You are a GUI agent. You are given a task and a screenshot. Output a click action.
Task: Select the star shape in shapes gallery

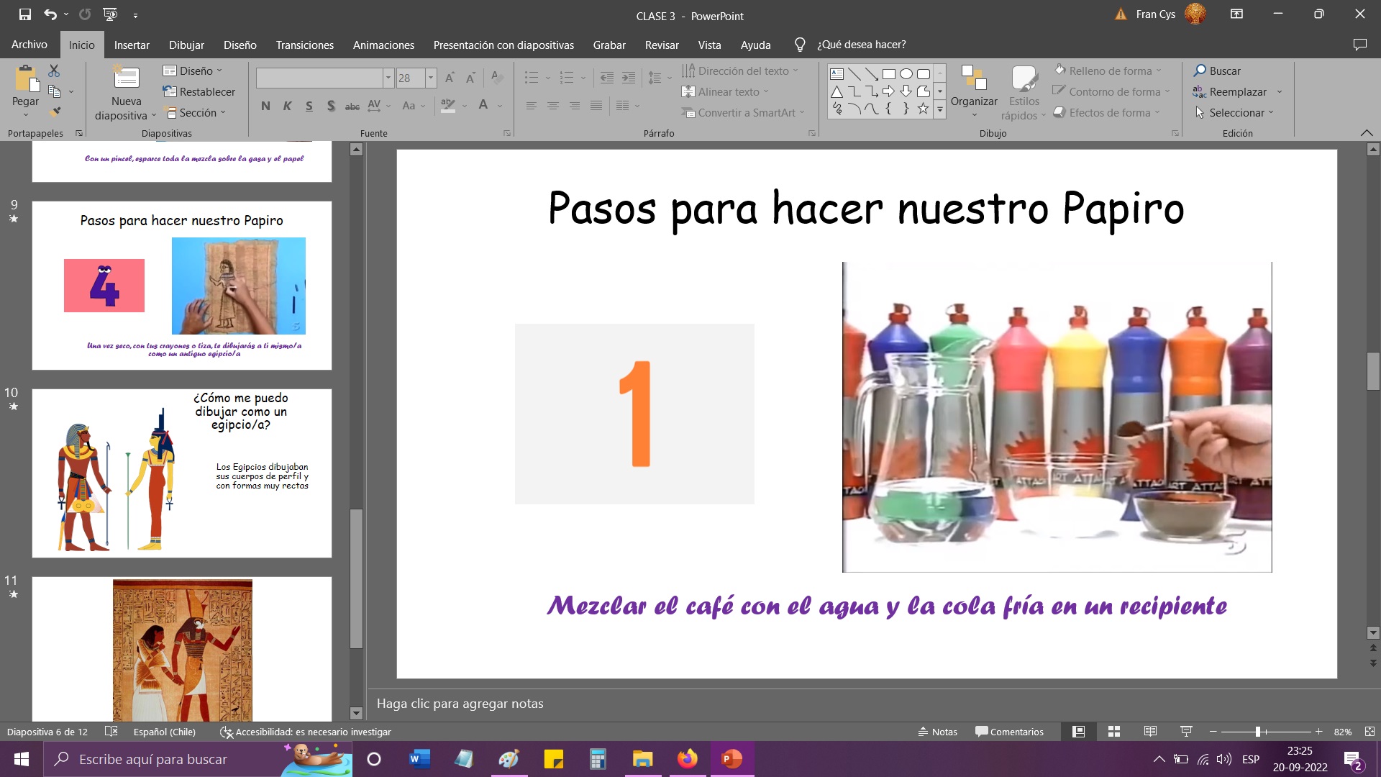(923, 109)
